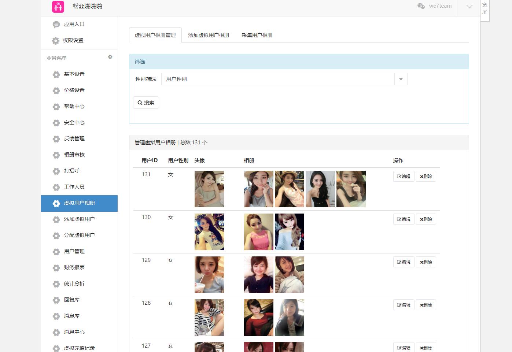Click the gear icon beside 相册审核
The width and height of the screenshot is (512, 352).
56,155
